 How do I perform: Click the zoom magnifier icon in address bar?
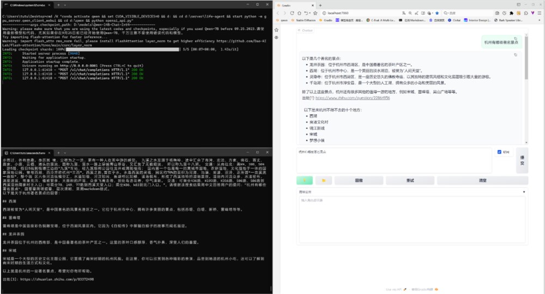pyautogui.click(x=410, y=13)
